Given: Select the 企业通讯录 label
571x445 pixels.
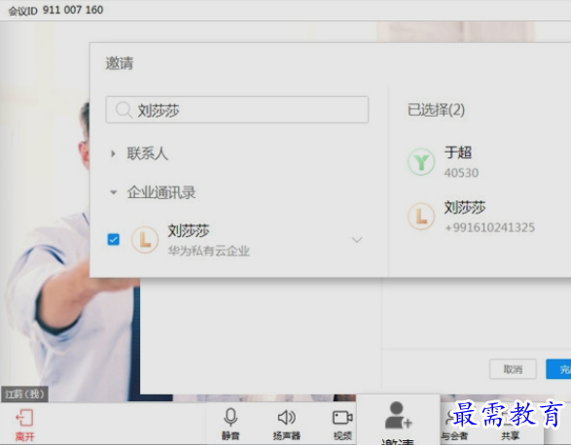Looking at the screenshot, I should point(161,192).
